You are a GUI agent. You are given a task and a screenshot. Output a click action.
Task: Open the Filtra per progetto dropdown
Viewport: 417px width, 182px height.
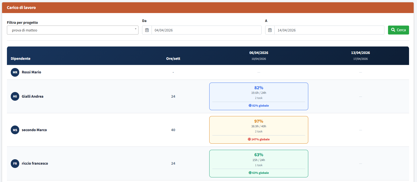[x=73, y=30]
